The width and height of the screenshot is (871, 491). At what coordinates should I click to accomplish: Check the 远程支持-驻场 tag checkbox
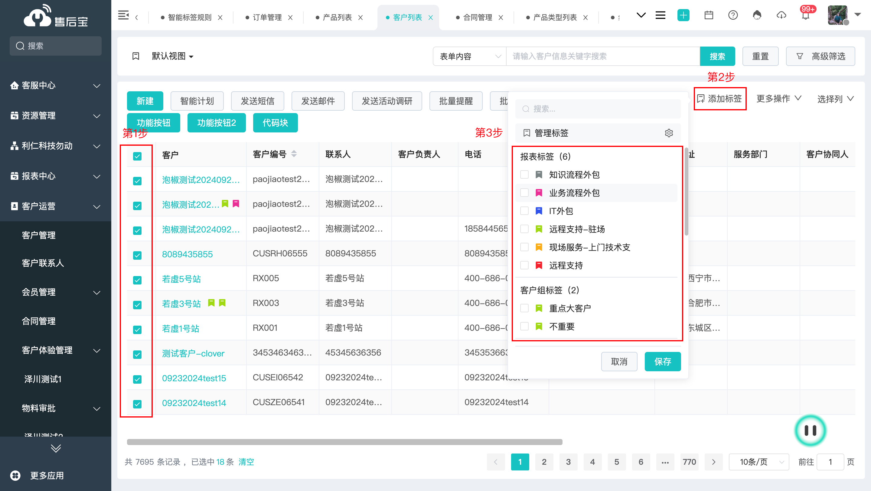click(524, 229)
